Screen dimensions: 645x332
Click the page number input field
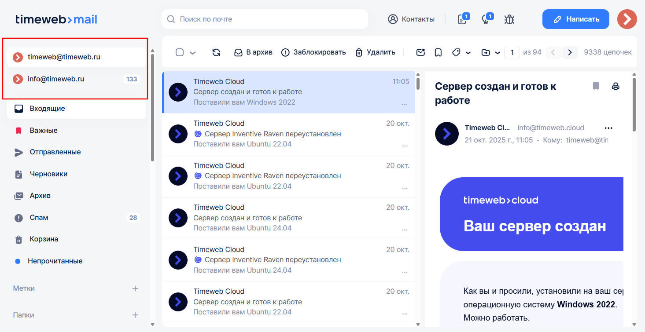click(x=512, y=52)
